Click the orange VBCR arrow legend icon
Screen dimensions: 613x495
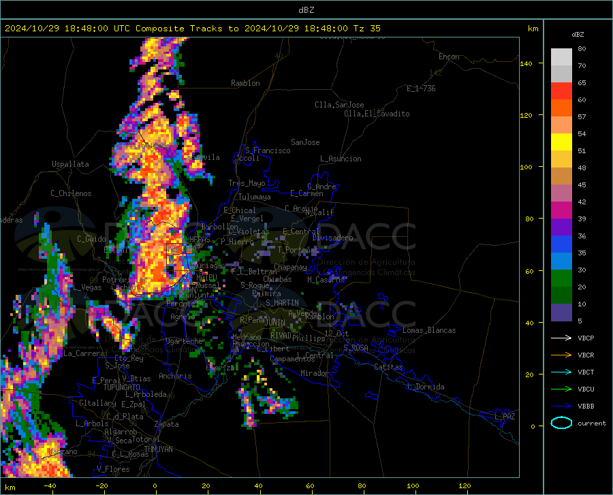pos(561,355)
